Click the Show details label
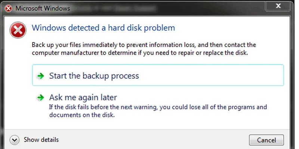The image size is (299, 149). point(41,140)
